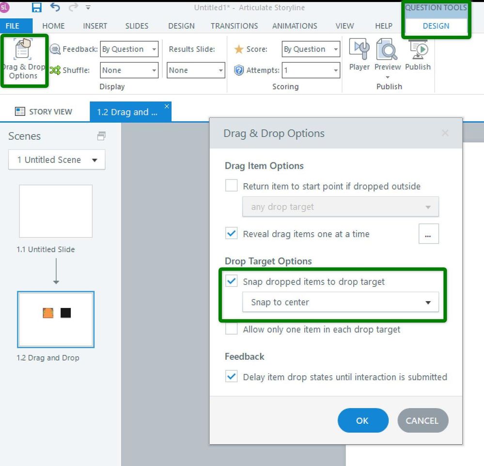The width and height of the screenshot is (484, 466).
Task: Switch to the Insert ribbon tab
Action: [95, 26]
